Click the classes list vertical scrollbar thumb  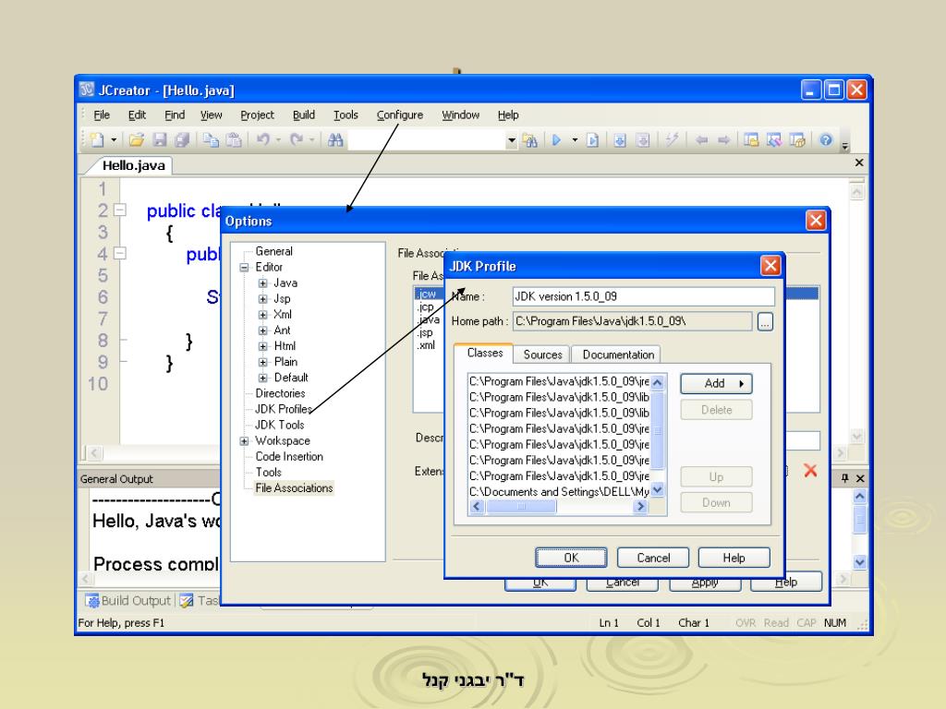click(658, 430)
